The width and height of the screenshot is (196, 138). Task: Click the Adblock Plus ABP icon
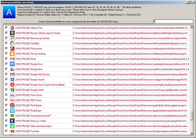[x=12, y=28]
